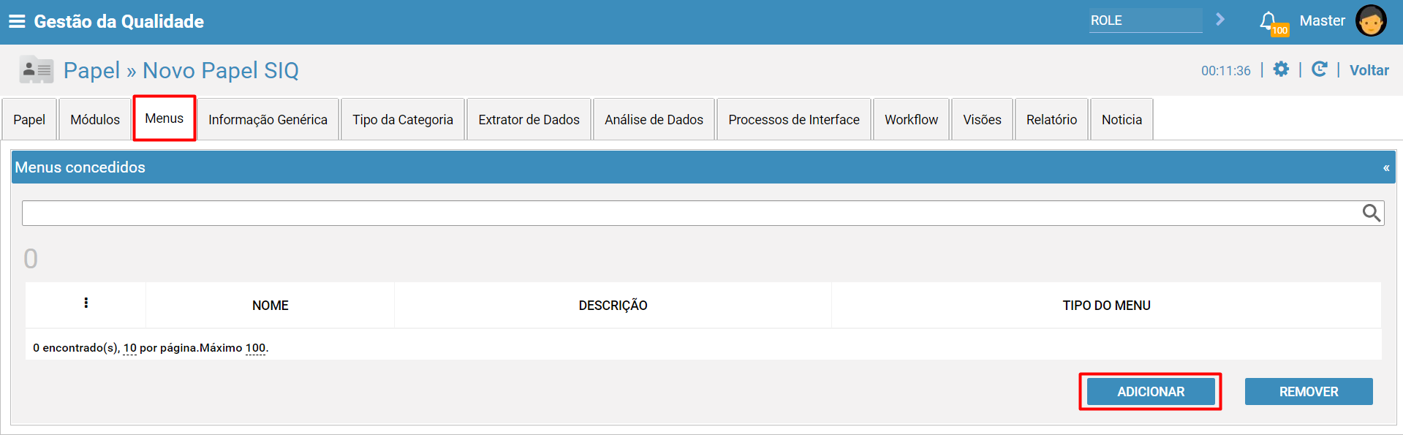Collapse the Menus concedidos panel
Image resolution: width=1403 pixels, height=435 pixels.
click(x=1386, y=168)
